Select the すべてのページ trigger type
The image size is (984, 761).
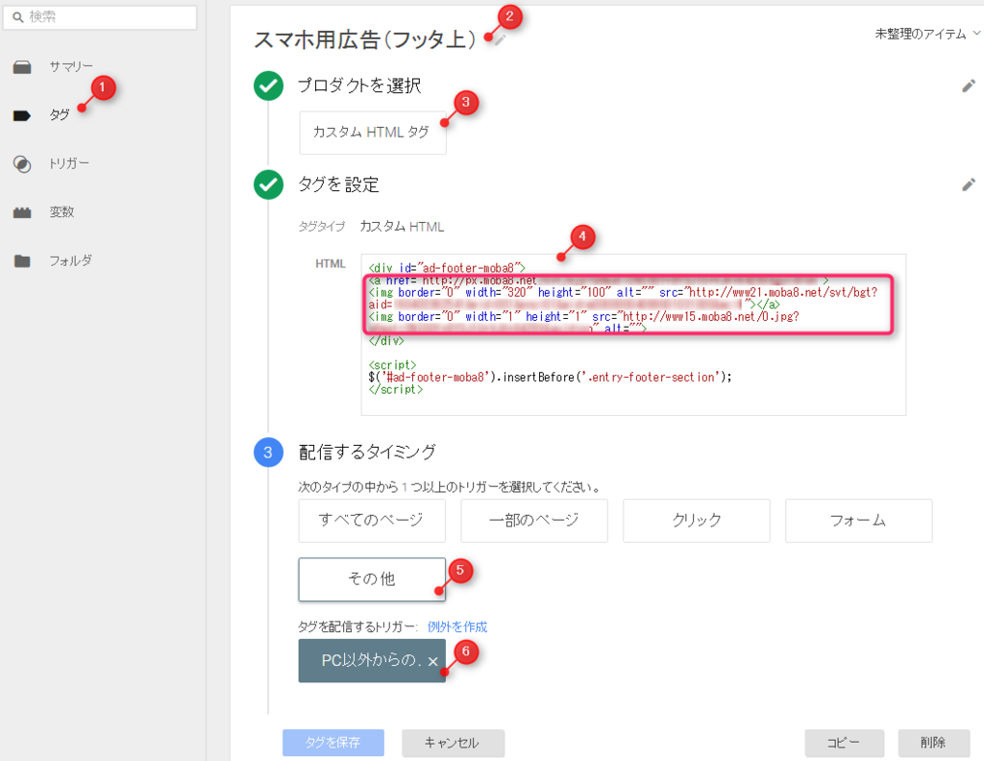[372, 520]
